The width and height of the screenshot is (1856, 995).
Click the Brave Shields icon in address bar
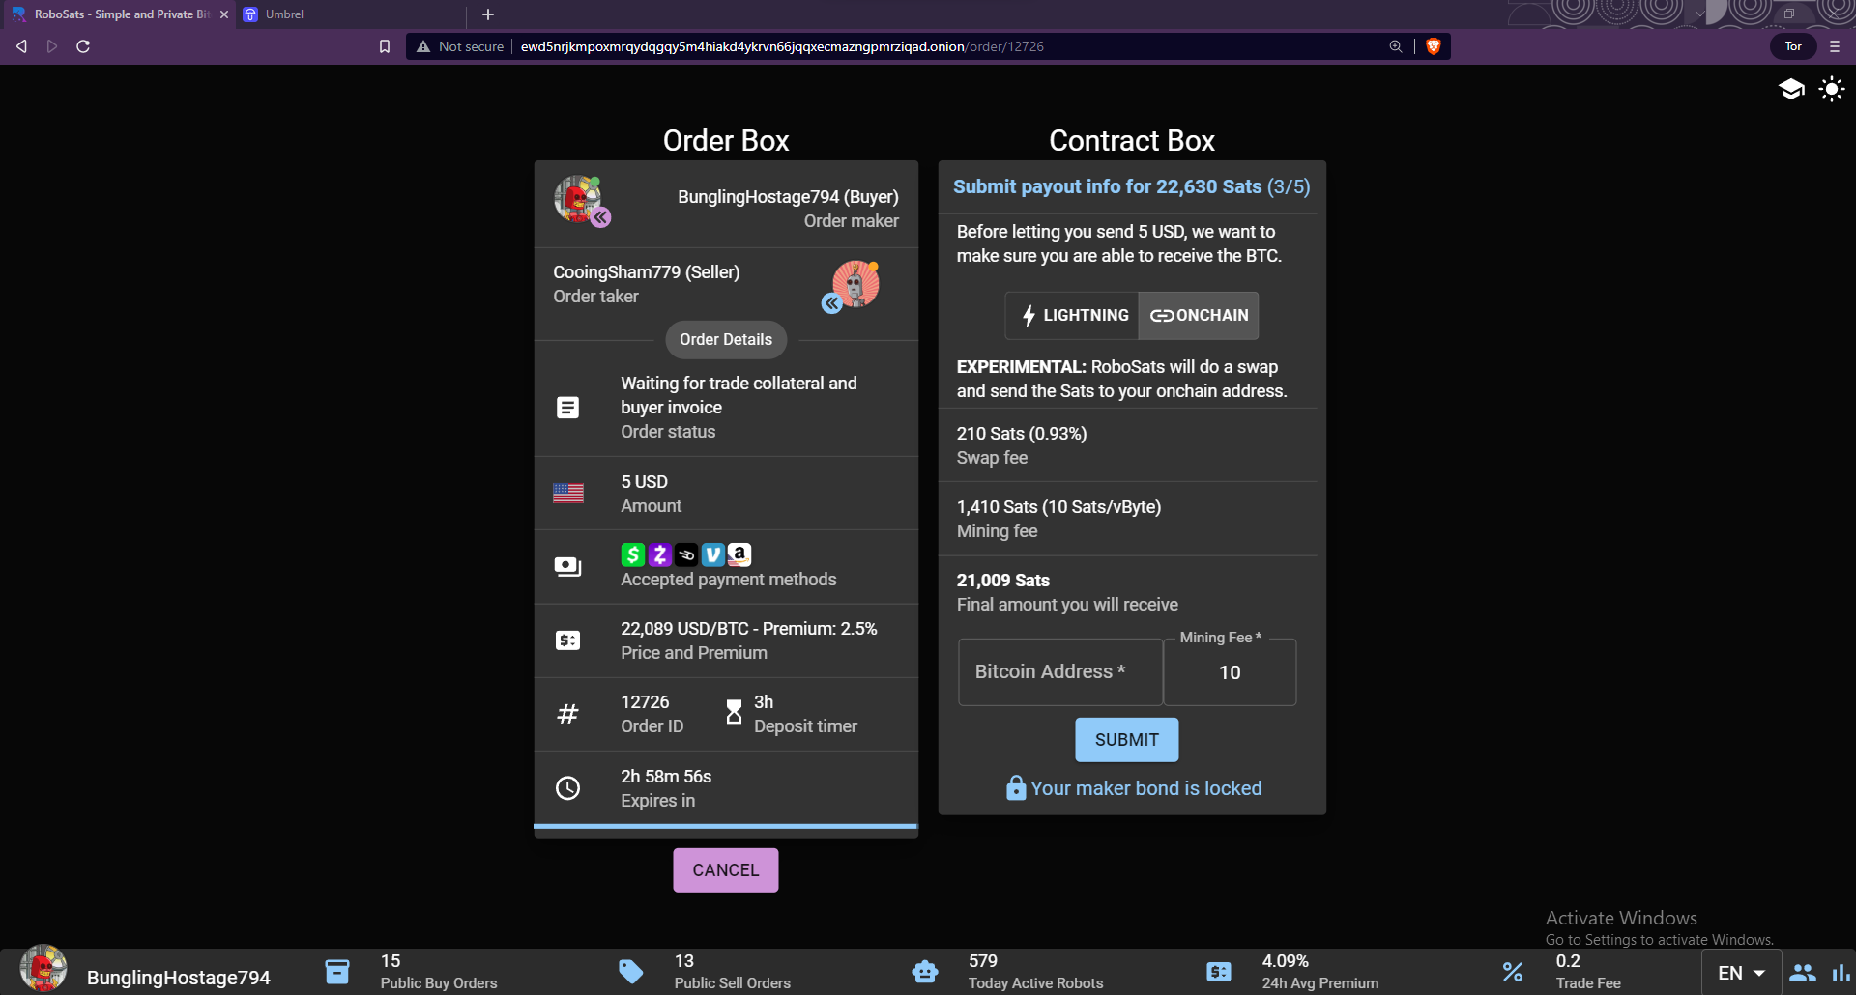click(1434, 46)
